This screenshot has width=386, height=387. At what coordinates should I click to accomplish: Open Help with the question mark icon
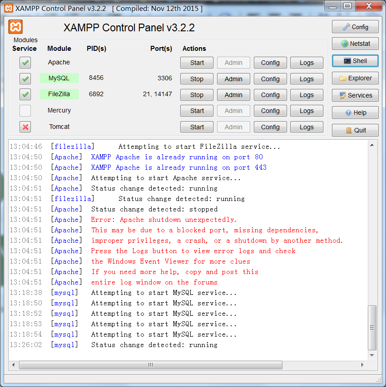pyautogui.click(x=355, y=113)
